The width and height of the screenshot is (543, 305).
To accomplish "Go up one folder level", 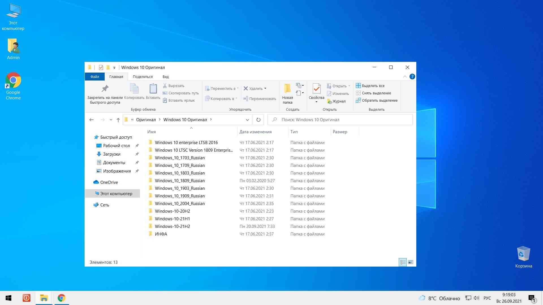I will pyautogui.click(x=118, y=120).
